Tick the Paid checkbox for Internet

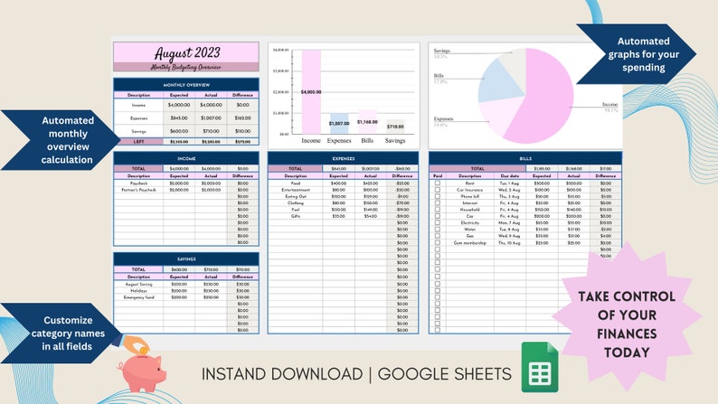point(438,202)
